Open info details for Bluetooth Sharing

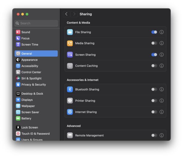[162, 89]
